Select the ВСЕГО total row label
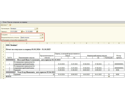 click(8, 76)
